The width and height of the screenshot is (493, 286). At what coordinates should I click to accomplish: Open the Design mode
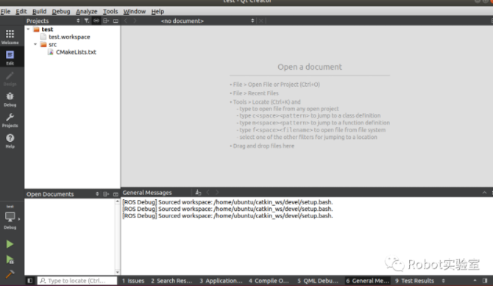(x=10, y=79)
